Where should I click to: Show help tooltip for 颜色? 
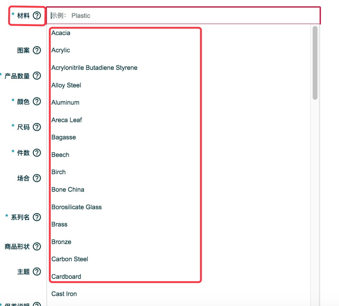click(37, 101)
